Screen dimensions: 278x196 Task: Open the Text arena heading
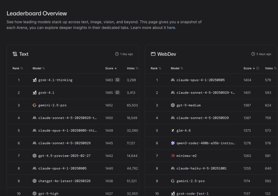pyautogui.click(x=24, y=54)
